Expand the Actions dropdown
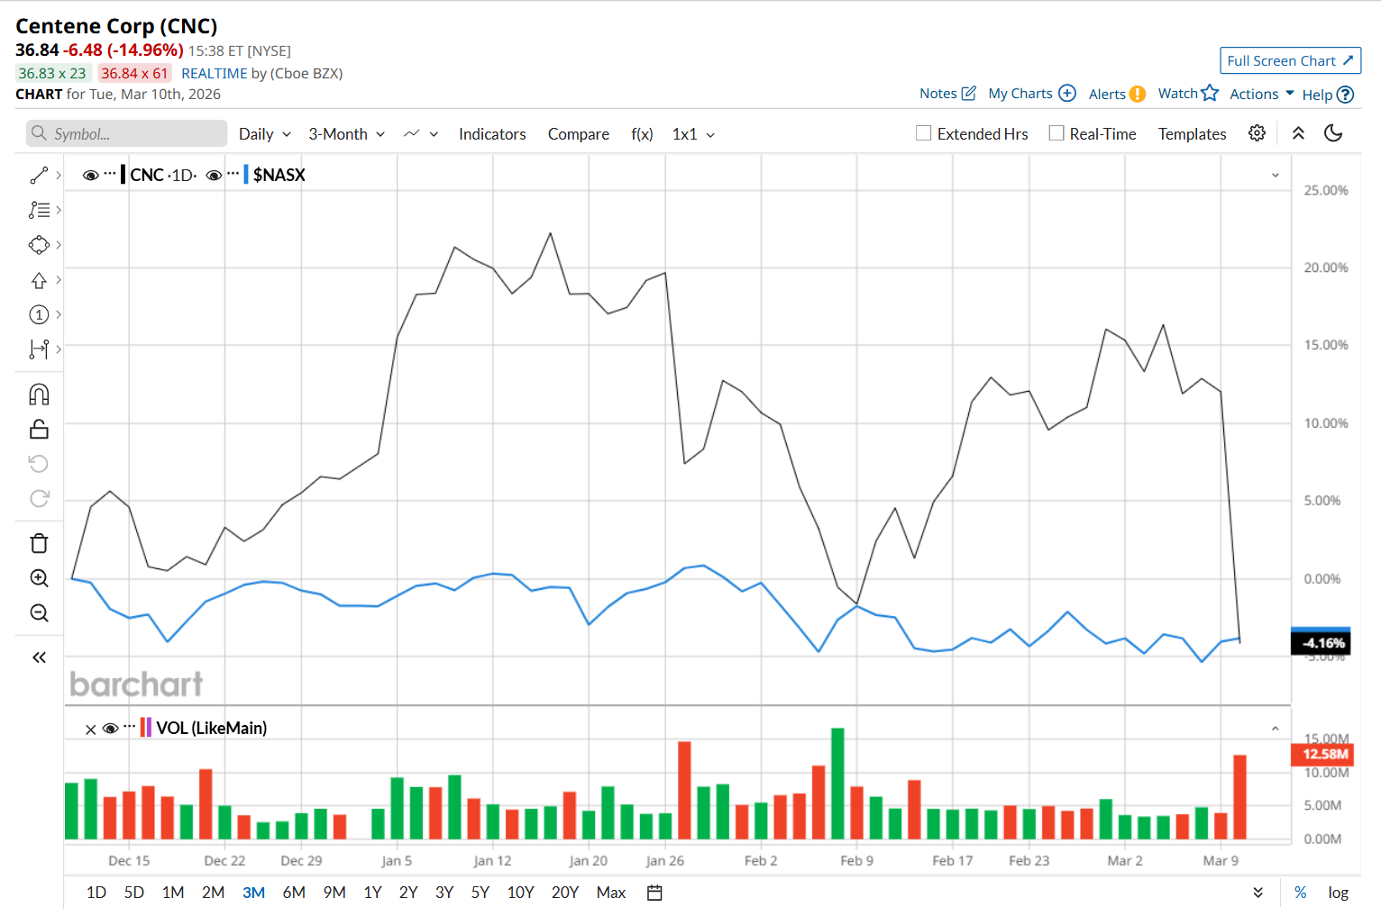1381x916 pixels. pos(1262,94)
